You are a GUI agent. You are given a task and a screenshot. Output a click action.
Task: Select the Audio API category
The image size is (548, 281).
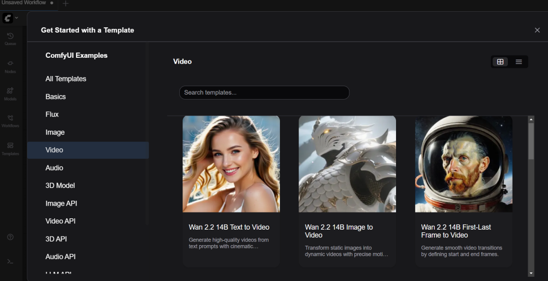[x=88, y=256]
